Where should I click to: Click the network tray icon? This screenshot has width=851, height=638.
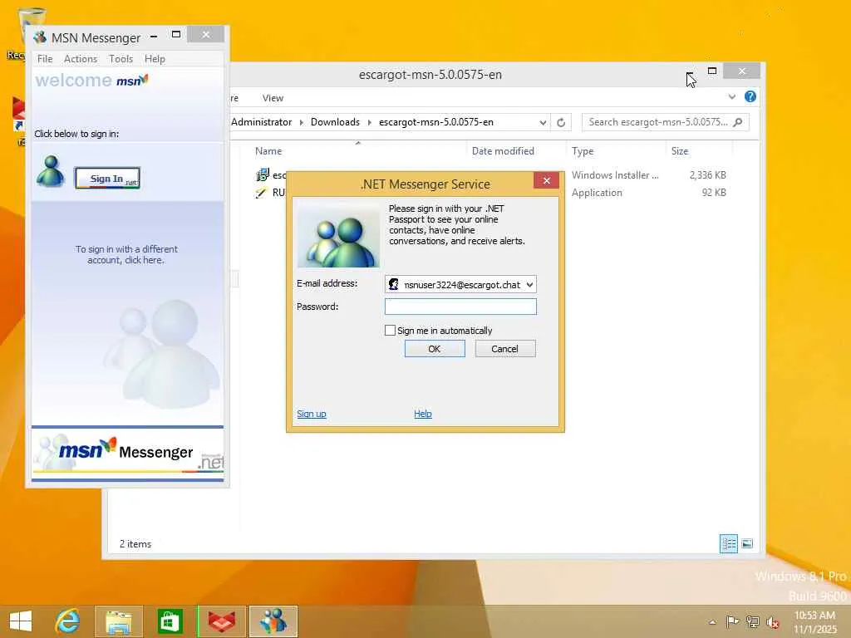[752, 621]
